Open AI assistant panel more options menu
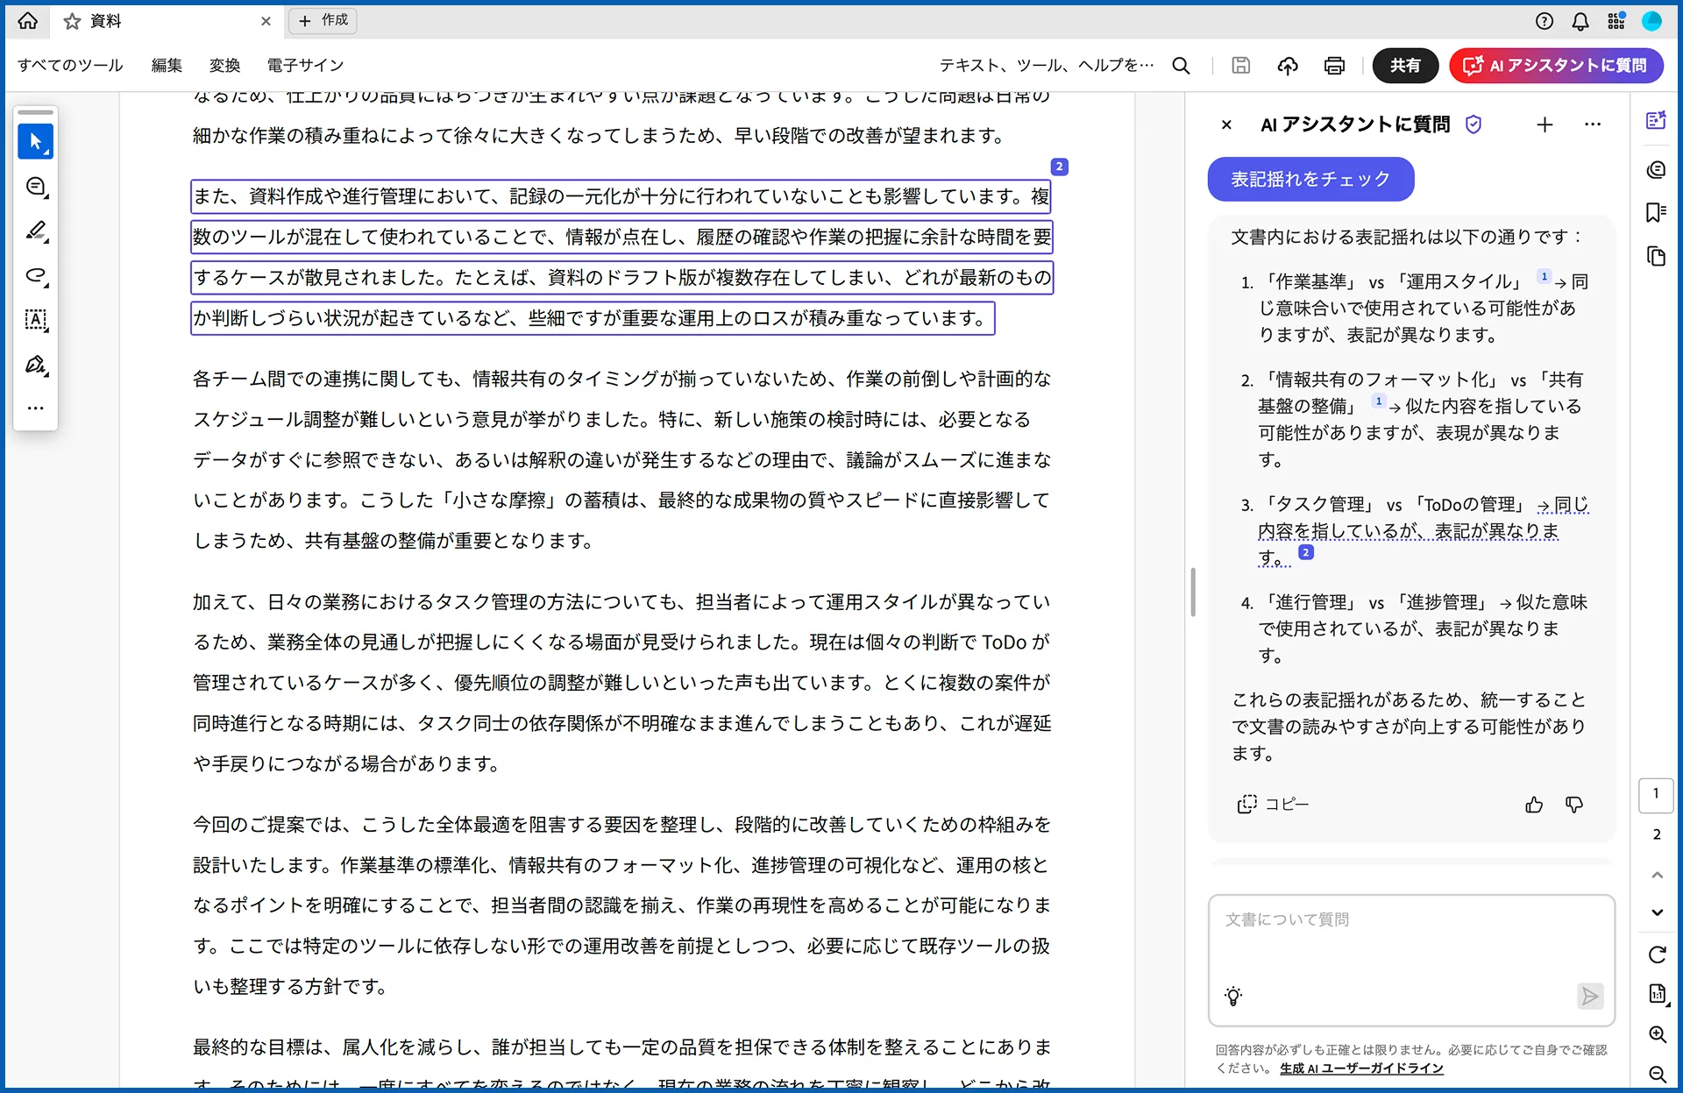The image size is (1683, 1093). tap(1593, 125)
